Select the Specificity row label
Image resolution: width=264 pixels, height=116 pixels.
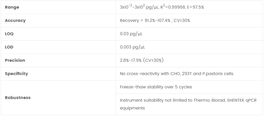click(x=16, y=74)
